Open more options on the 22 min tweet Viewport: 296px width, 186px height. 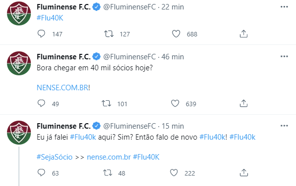(284, 7)
